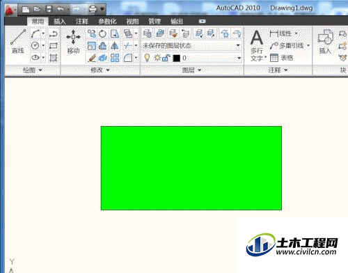Viewport: 348px width, 273px height.
Task: Expand the 图层 panel
Action: (191, 70)
